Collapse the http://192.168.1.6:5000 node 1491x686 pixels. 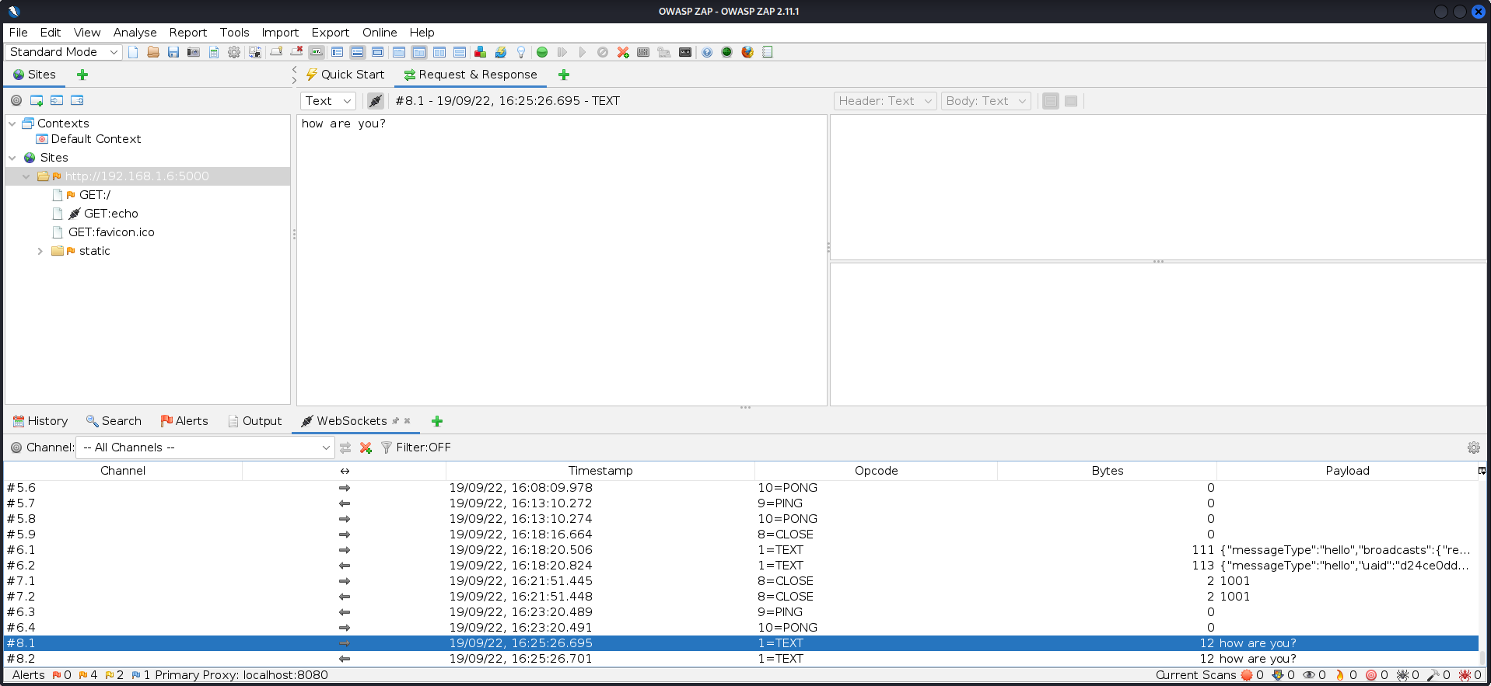pos(26,176)
